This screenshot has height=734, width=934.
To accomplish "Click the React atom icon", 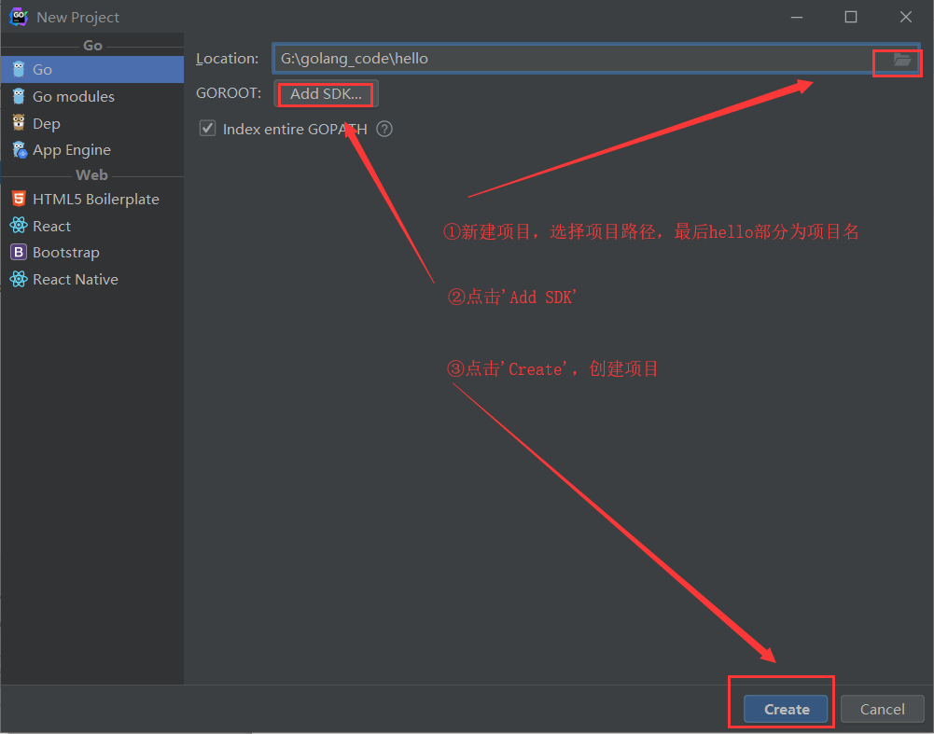I will (x=18, y=226).
